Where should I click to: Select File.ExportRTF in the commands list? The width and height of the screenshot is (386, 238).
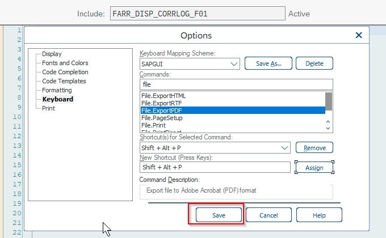coord(161,103)
